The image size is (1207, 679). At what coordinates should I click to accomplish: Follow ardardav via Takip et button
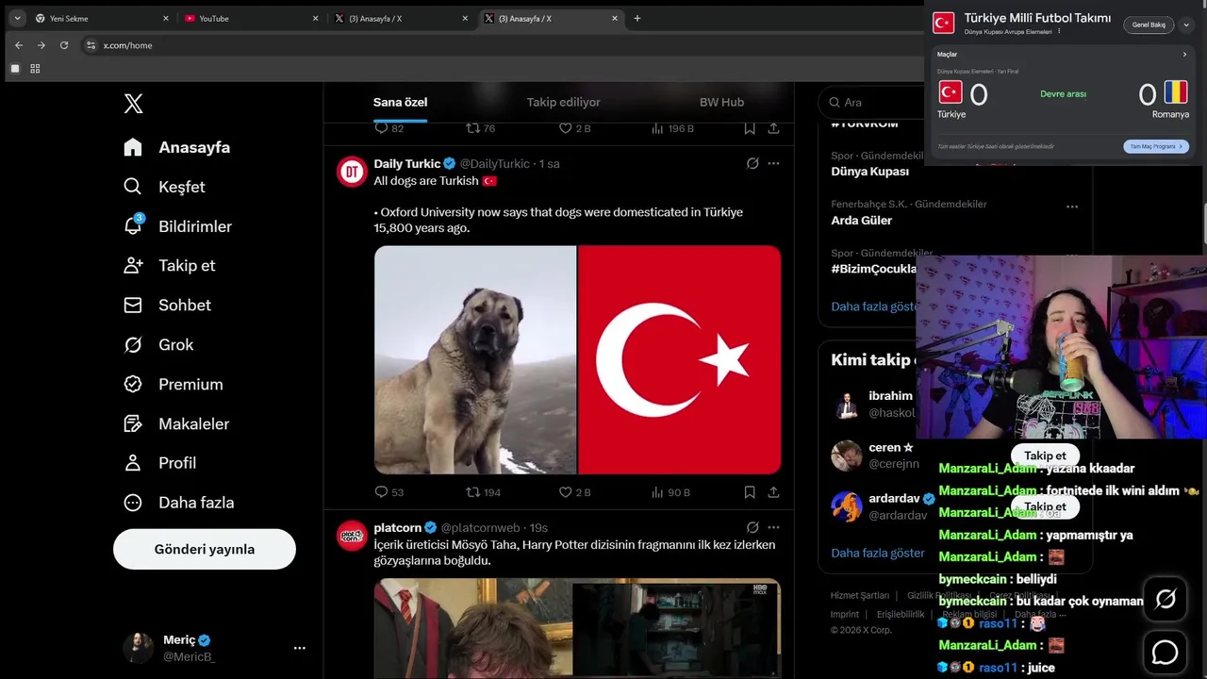(x=1045, y=506)
